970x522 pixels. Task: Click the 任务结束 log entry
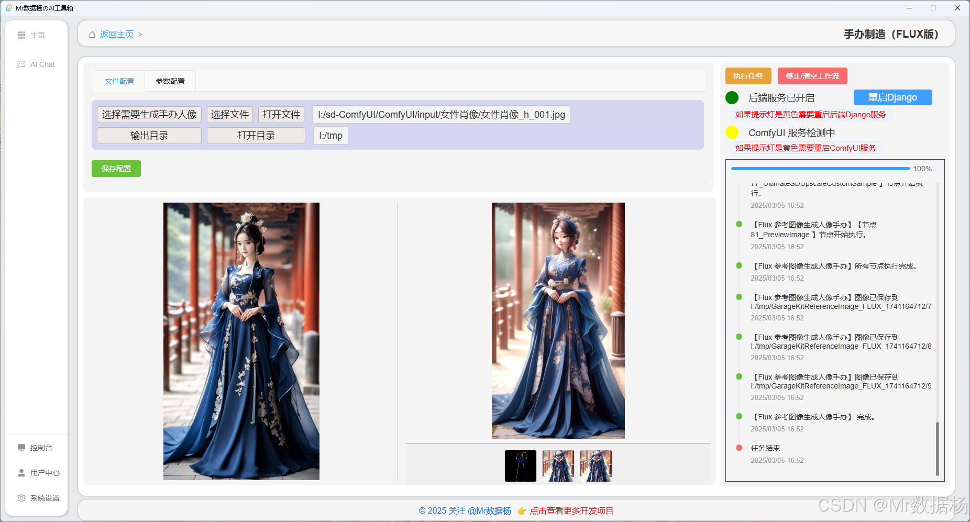(x=765, y=448)
